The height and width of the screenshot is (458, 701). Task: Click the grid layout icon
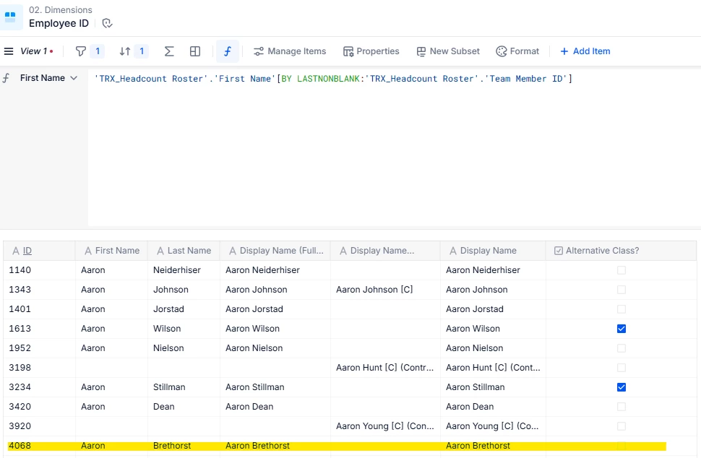coord(195,51)
